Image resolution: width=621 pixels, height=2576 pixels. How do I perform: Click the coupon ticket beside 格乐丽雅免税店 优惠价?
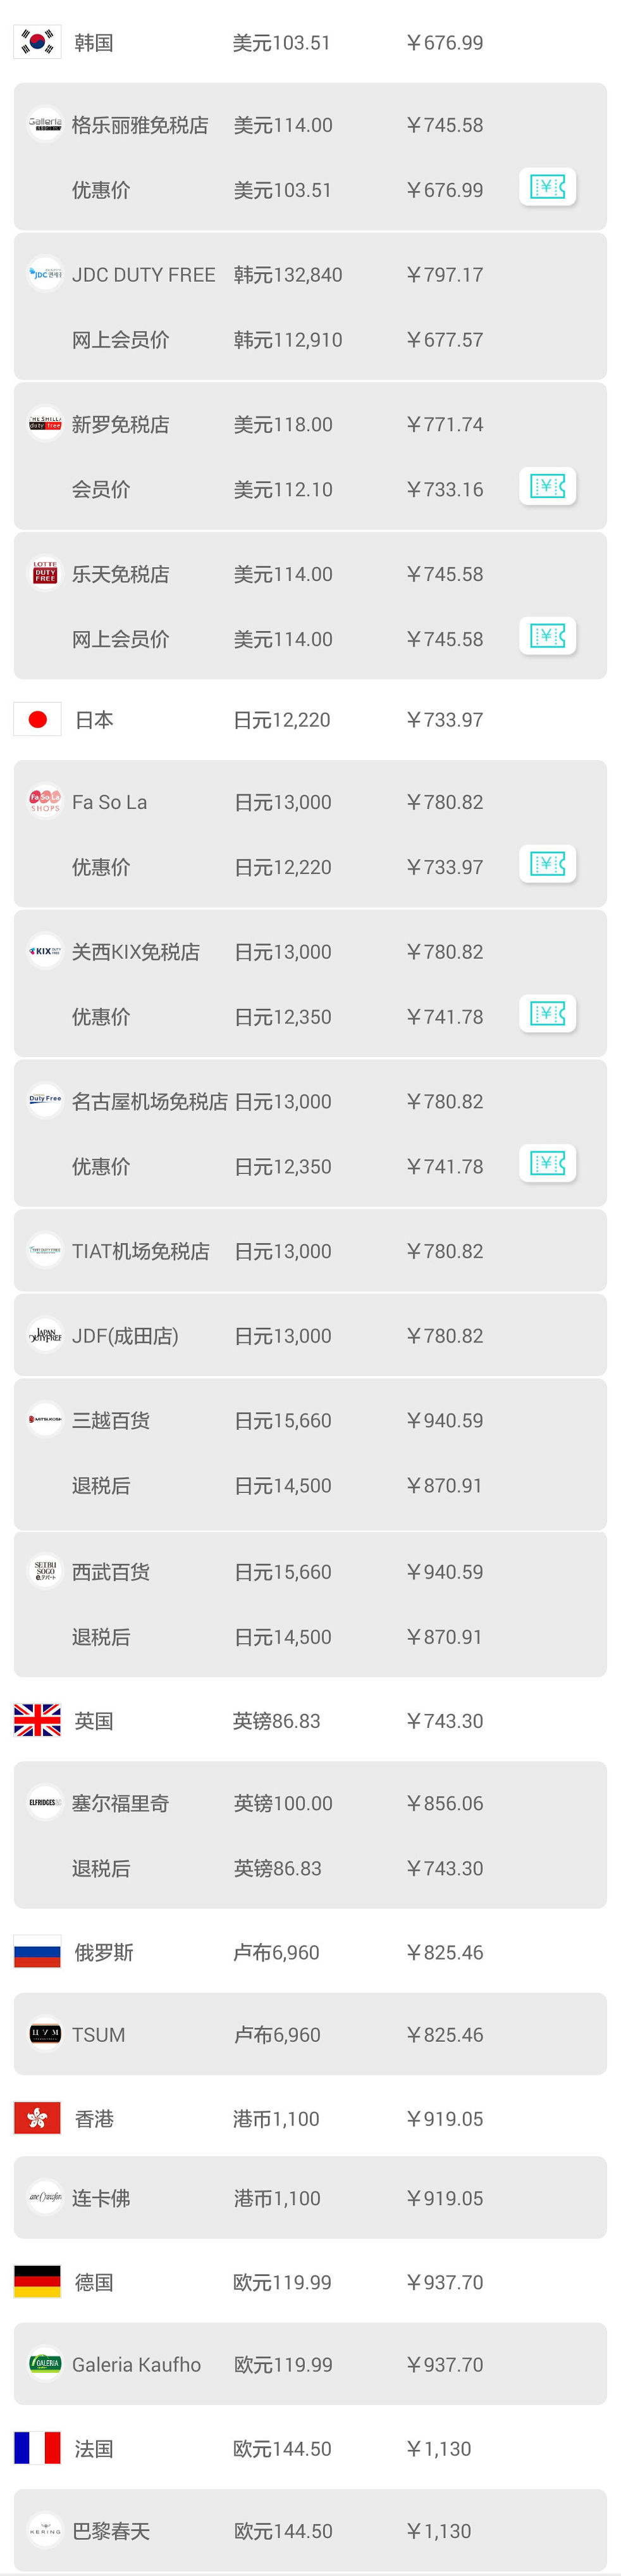tap(547, 187)
